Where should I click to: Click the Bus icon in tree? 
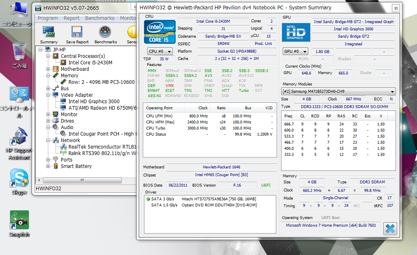click(x=56, y=88)
